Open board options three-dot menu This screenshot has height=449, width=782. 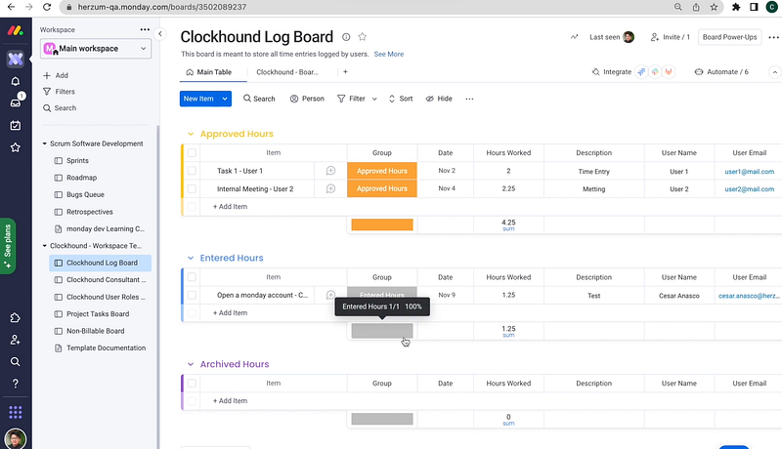[x=773, y=37]
